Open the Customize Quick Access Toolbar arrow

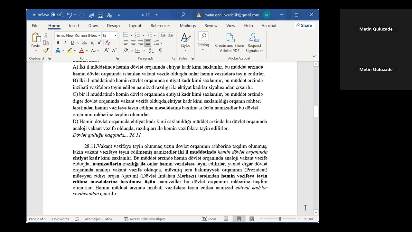(x=119, y=15)
